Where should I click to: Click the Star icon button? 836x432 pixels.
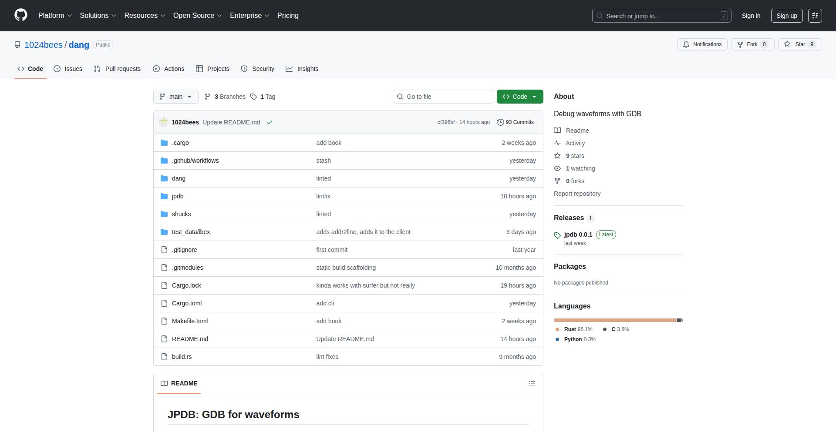(788, 44)
